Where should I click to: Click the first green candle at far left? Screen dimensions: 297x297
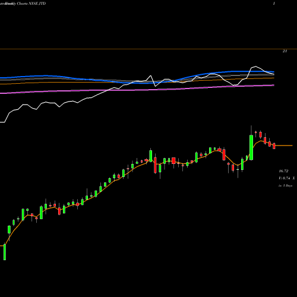(5, 252)
